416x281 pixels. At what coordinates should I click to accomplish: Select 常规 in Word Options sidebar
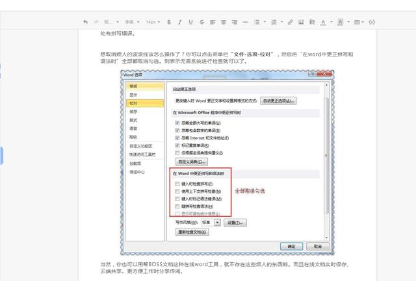tap(145, 86)
